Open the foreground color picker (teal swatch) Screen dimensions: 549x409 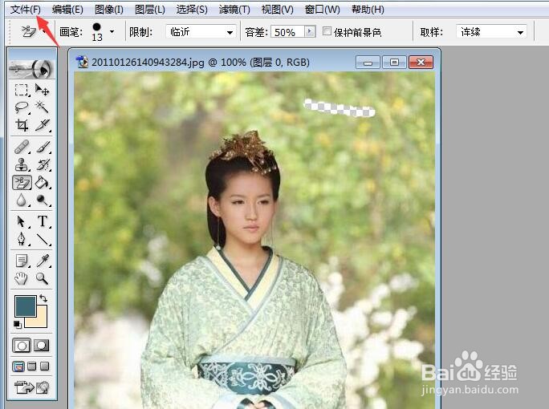click(x=25, y=306)
